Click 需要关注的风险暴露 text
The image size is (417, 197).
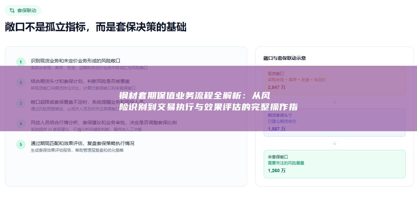[286, 163]
